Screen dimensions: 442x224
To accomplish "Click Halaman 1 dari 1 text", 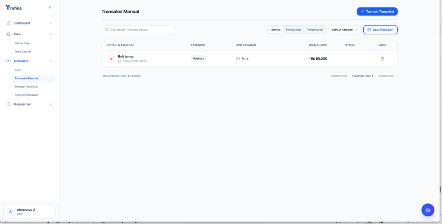I will 362,76.
